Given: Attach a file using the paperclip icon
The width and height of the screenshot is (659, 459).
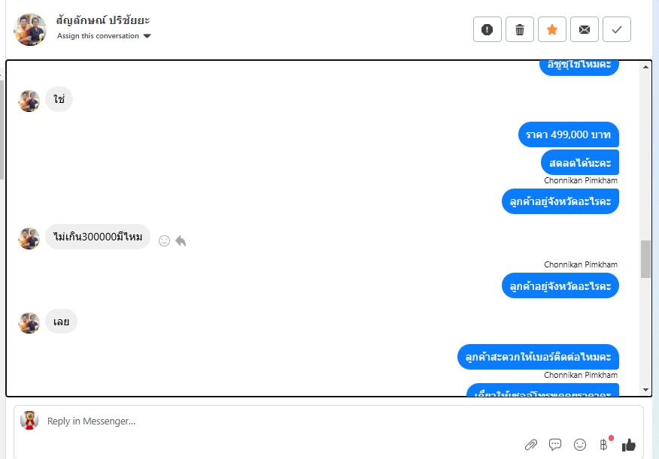Looking at the screenshot, I should pos(531,445).
